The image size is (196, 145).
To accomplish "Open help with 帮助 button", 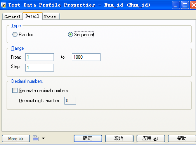I will [x=182, y=138].
